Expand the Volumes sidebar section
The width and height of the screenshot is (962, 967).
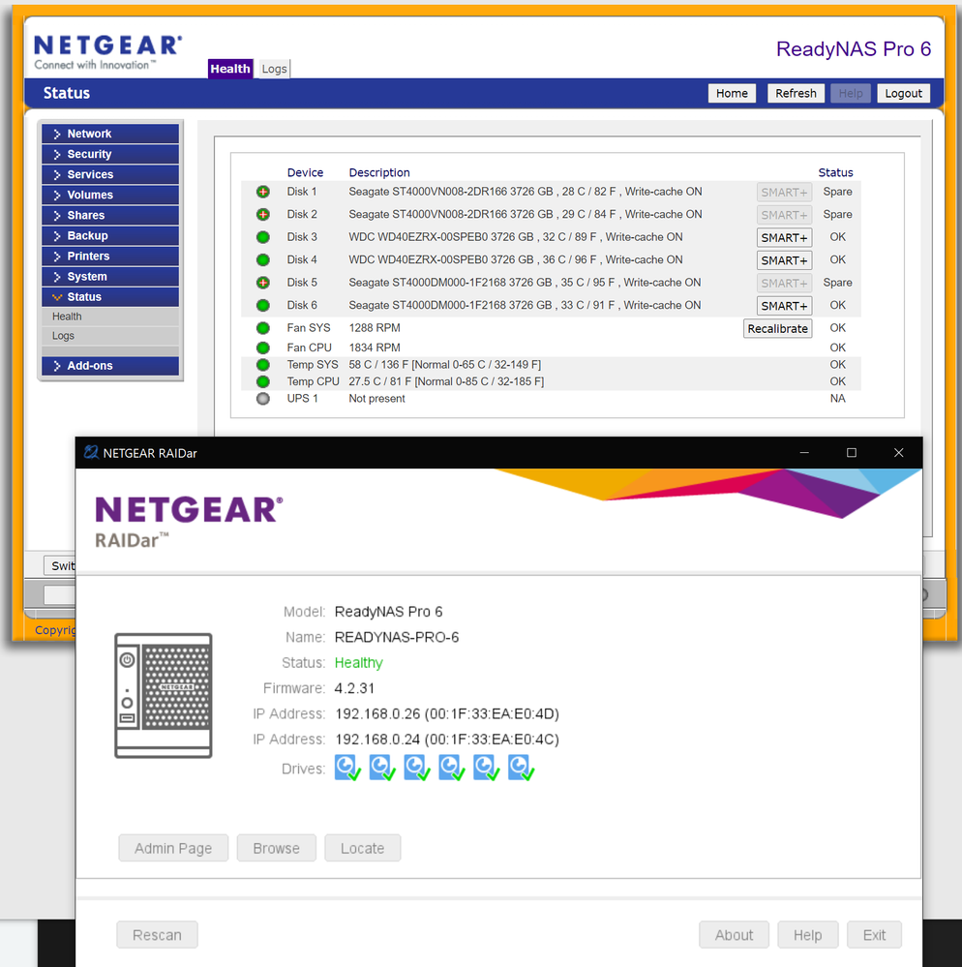coord(110,195)
